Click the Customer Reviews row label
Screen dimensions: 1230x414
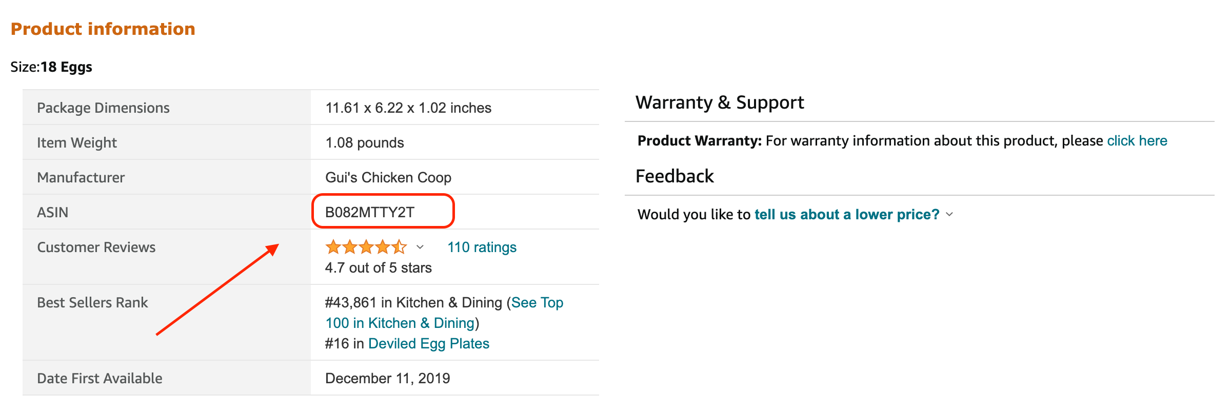pyautogui.click(x=96, y=247)
